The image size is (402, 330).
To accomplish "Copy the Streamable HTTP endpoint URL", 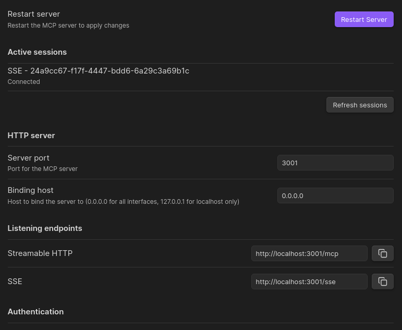I will coord(382,253).
